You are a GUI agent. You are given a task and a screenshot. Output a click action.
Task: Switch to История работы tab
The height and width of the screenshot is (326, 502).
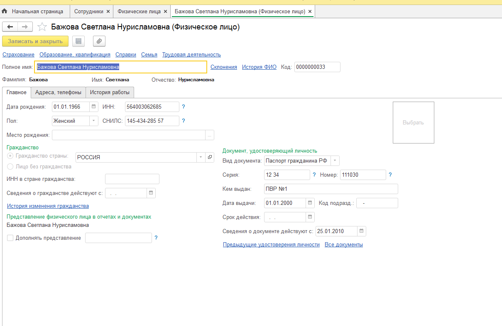click(110, 92)
